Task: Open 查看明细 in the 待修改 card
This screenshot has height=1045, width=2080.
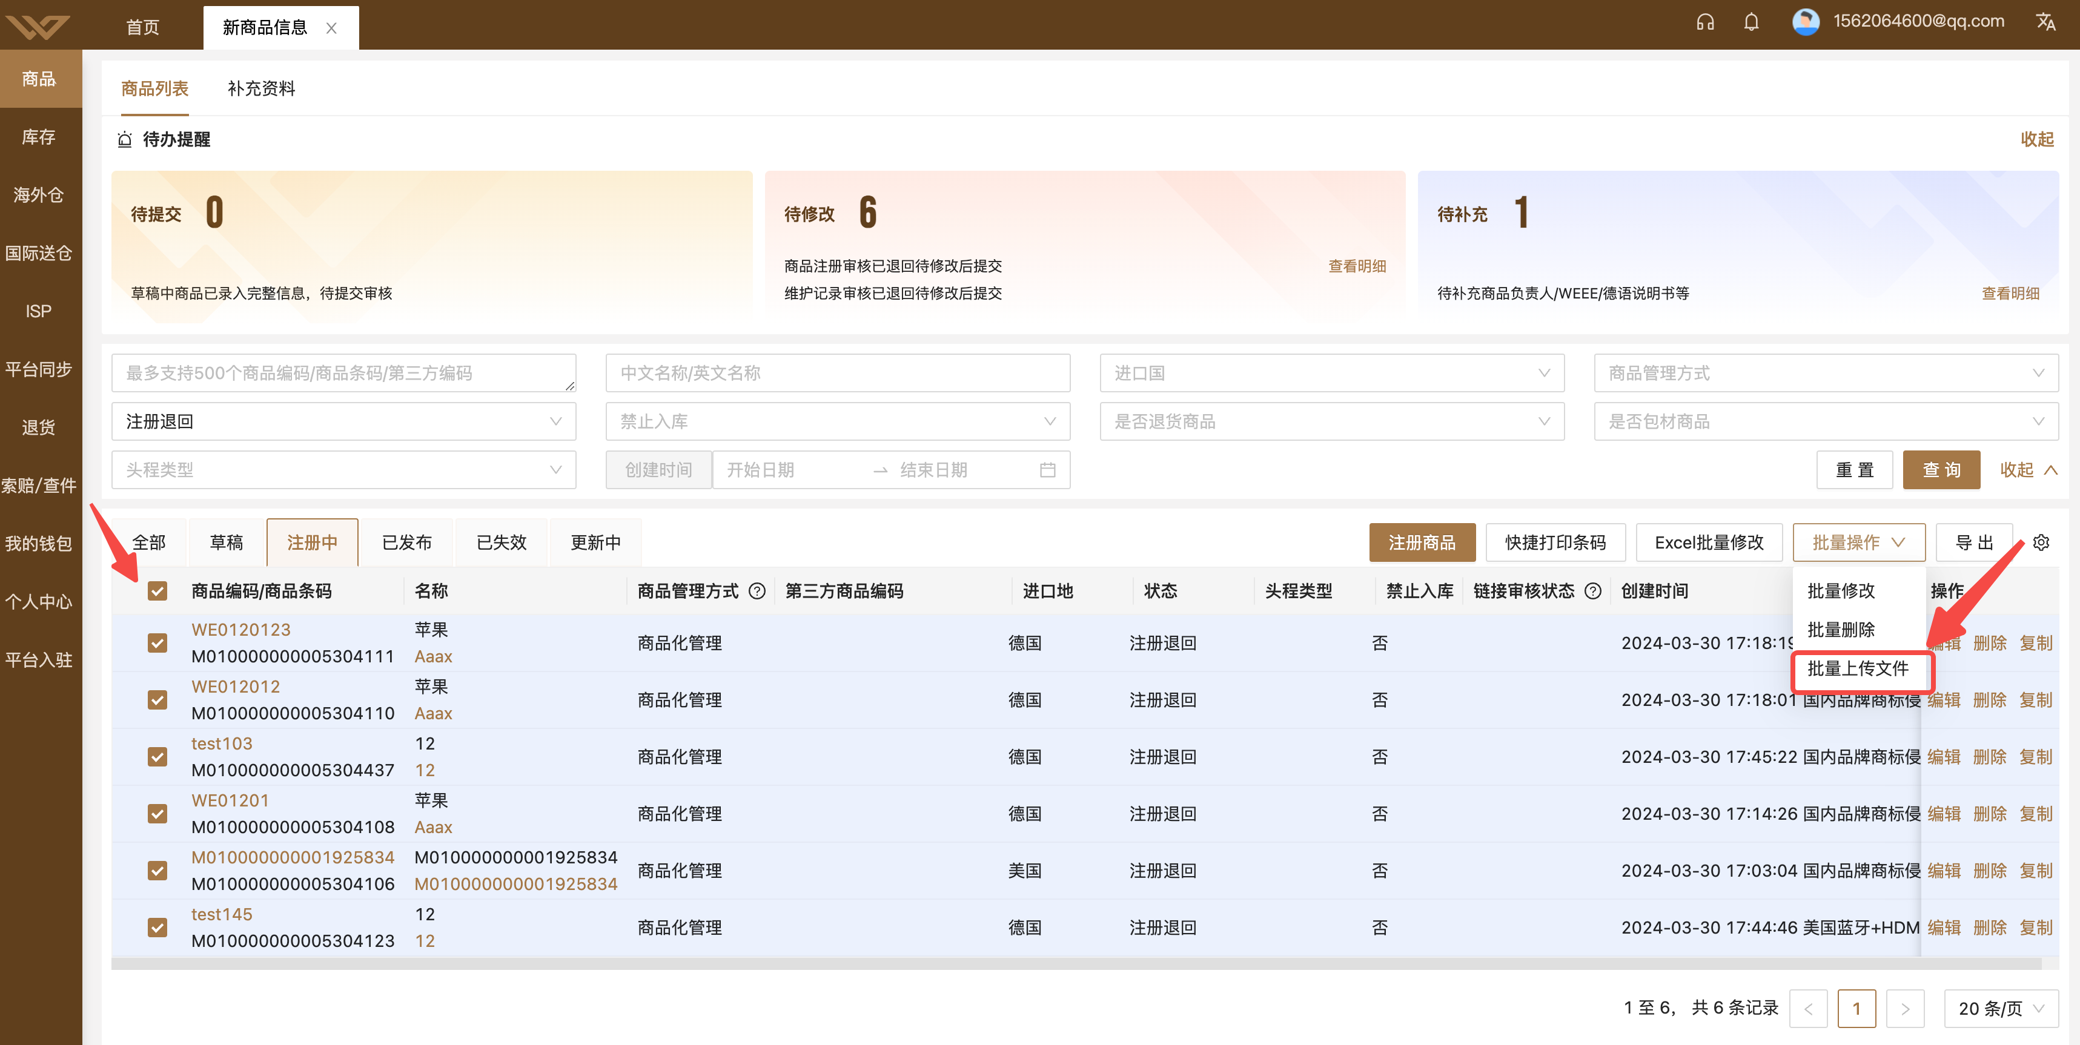Action: click(1357, 265)
